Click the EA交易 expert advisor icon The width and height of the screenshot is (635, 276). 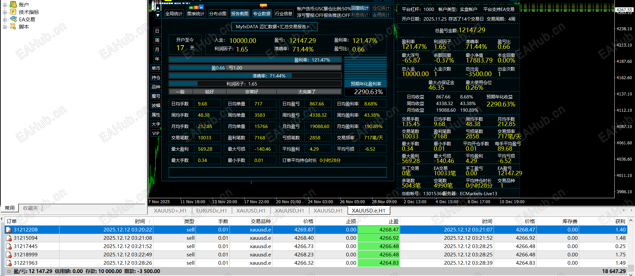click(x=13, y=19)
